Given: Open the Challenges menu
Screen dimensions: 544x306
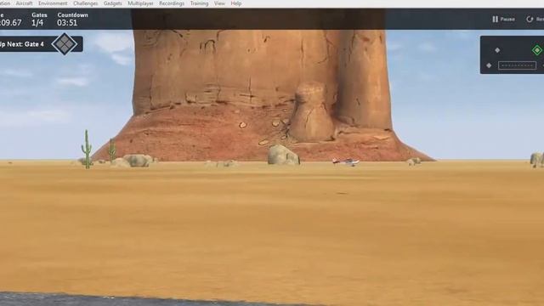Looking at the screenshot, I should click(x=85, y=3).
